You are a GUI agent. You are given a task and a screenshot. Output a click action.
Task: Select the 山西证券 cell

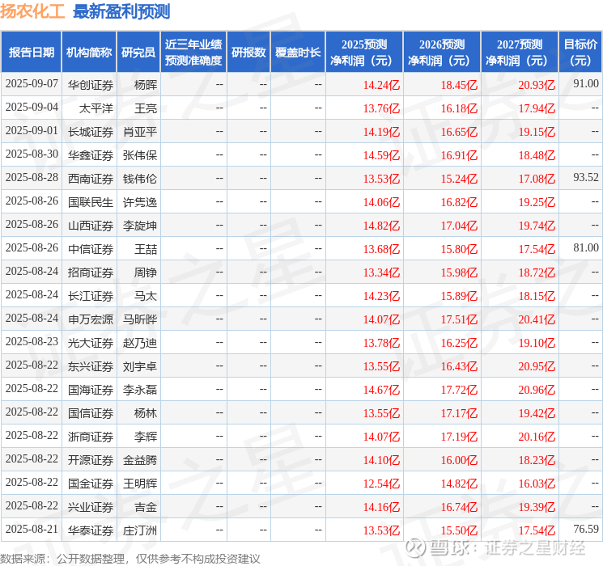[x=91, y=226]
